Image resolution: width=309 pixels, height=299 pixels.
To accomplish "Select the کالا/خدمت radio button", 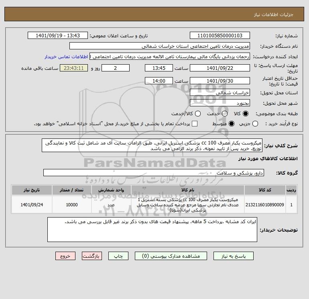I will click(x=198, y=114).
